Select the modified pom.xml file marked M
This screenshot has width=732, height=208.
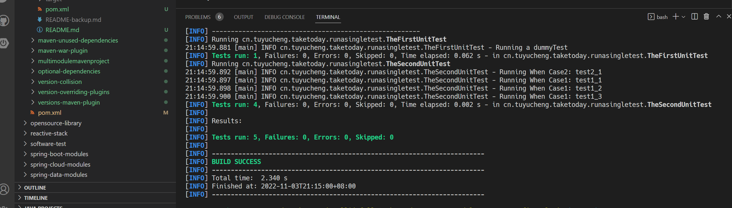pyautogui.click(x=50, y=112)
